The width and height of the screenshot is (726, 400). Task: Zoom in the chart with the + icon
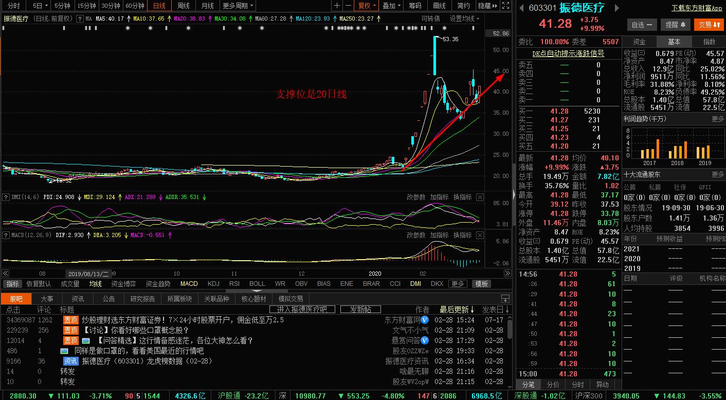point(336,6)
